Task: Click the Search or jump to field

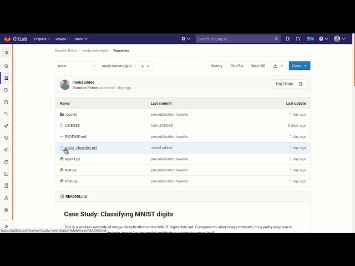Action: [x=235, y=39]
